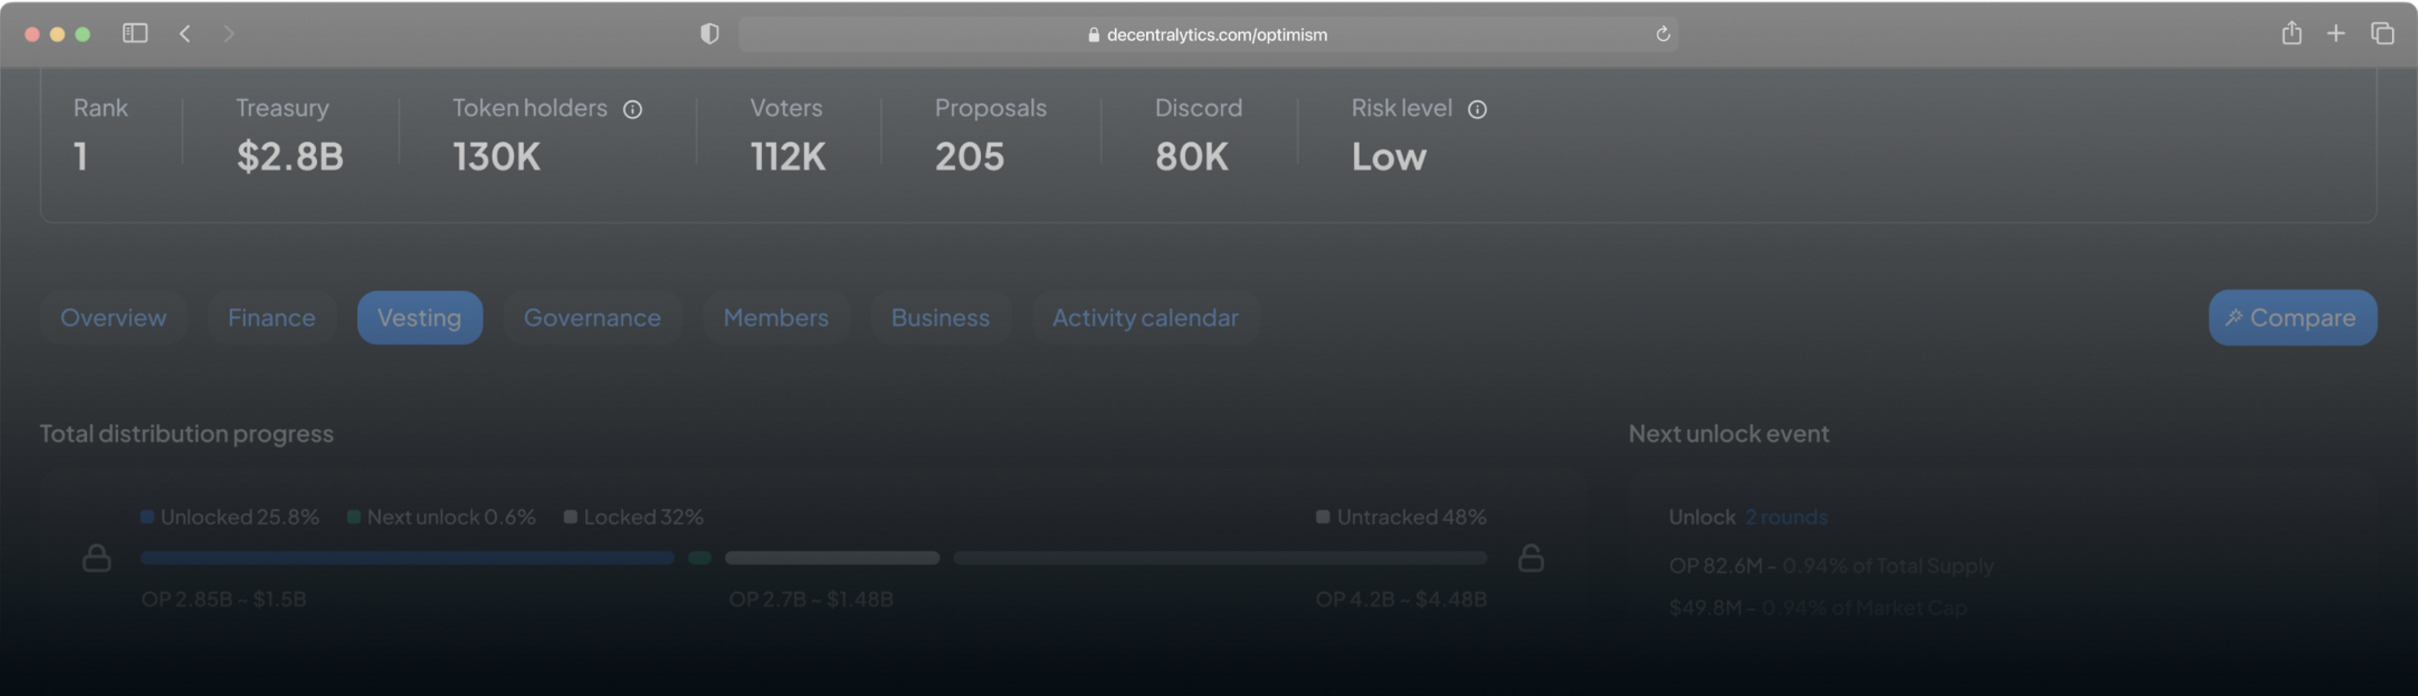Open a new tab with plus icon
Image resolution: width=2418 pixels, height=696 pixels.
(2336, 34)
